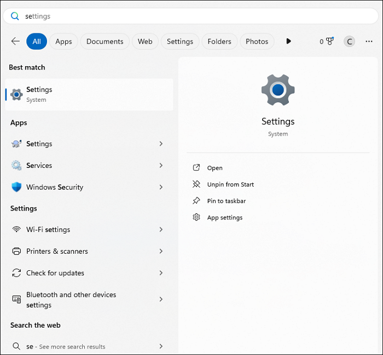Click the Check for updates refresh icon
This screenshot has width=383, height=355.
tap(16, 273)
